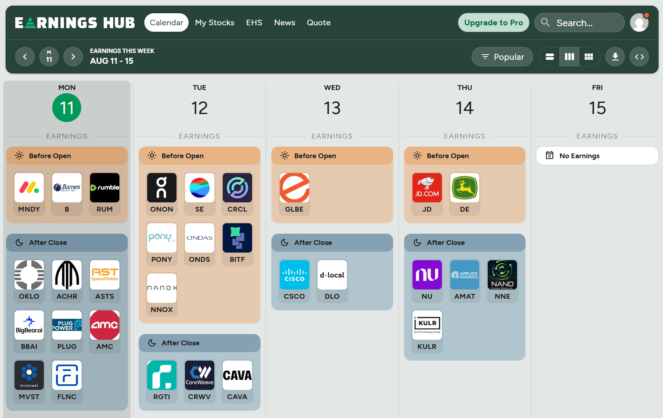Open the JD.com JD logo
Screen dimensions: 663x418
(x=427, y=188)
